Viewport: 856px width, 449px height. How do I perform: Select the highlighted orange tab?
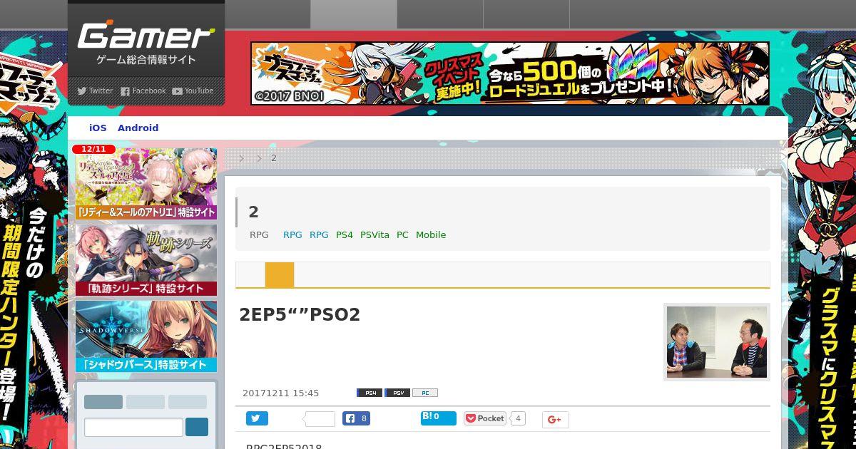click(x=280, y=274)
